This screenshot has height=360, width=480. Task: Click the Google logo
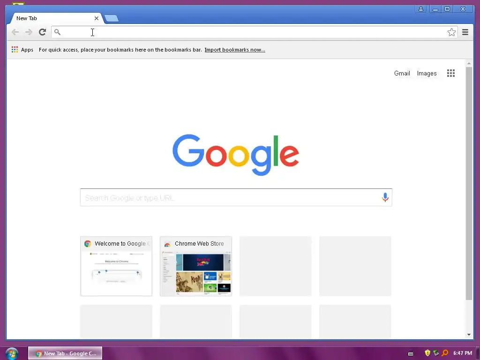236,155
